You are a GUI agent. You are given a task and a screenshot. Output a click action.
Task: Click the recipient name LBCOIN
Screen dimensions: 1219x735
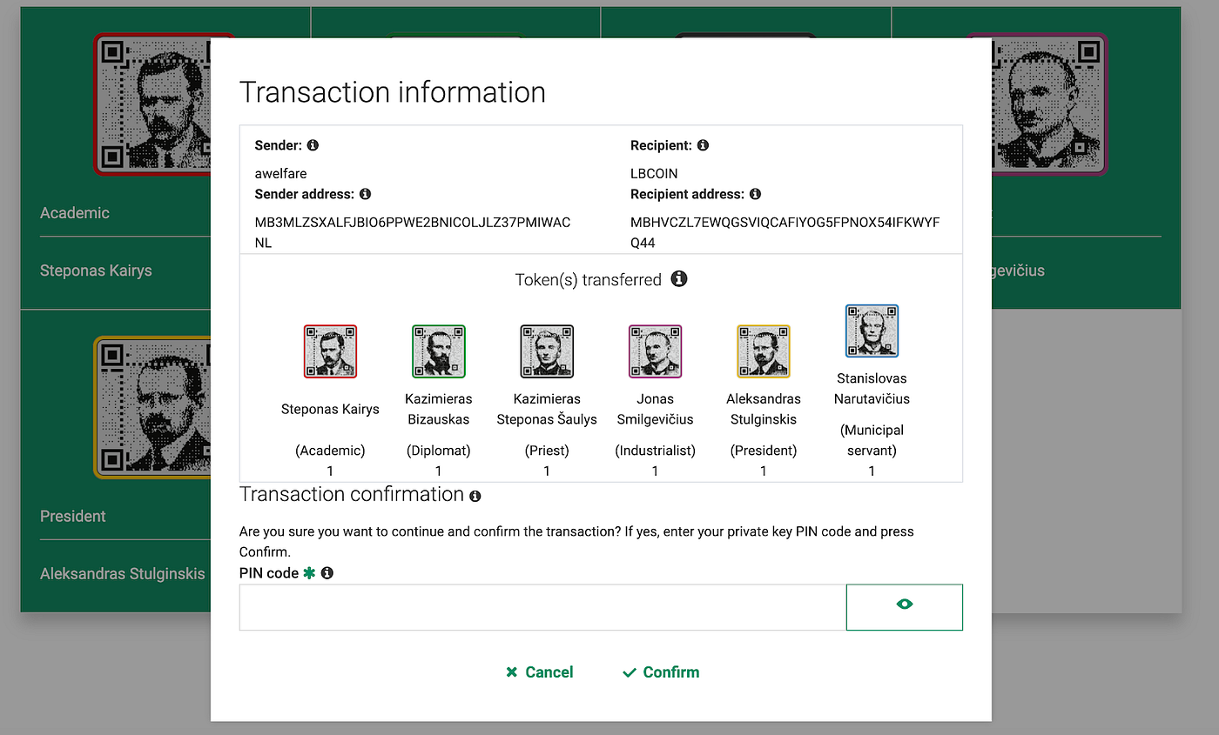tap(654, 173)
